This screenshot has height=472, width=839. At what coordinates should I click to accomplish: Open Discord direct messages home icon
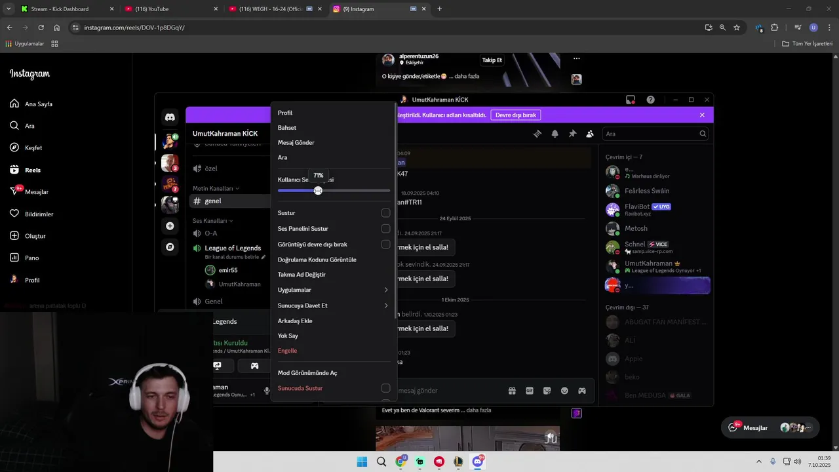(170, 117)
